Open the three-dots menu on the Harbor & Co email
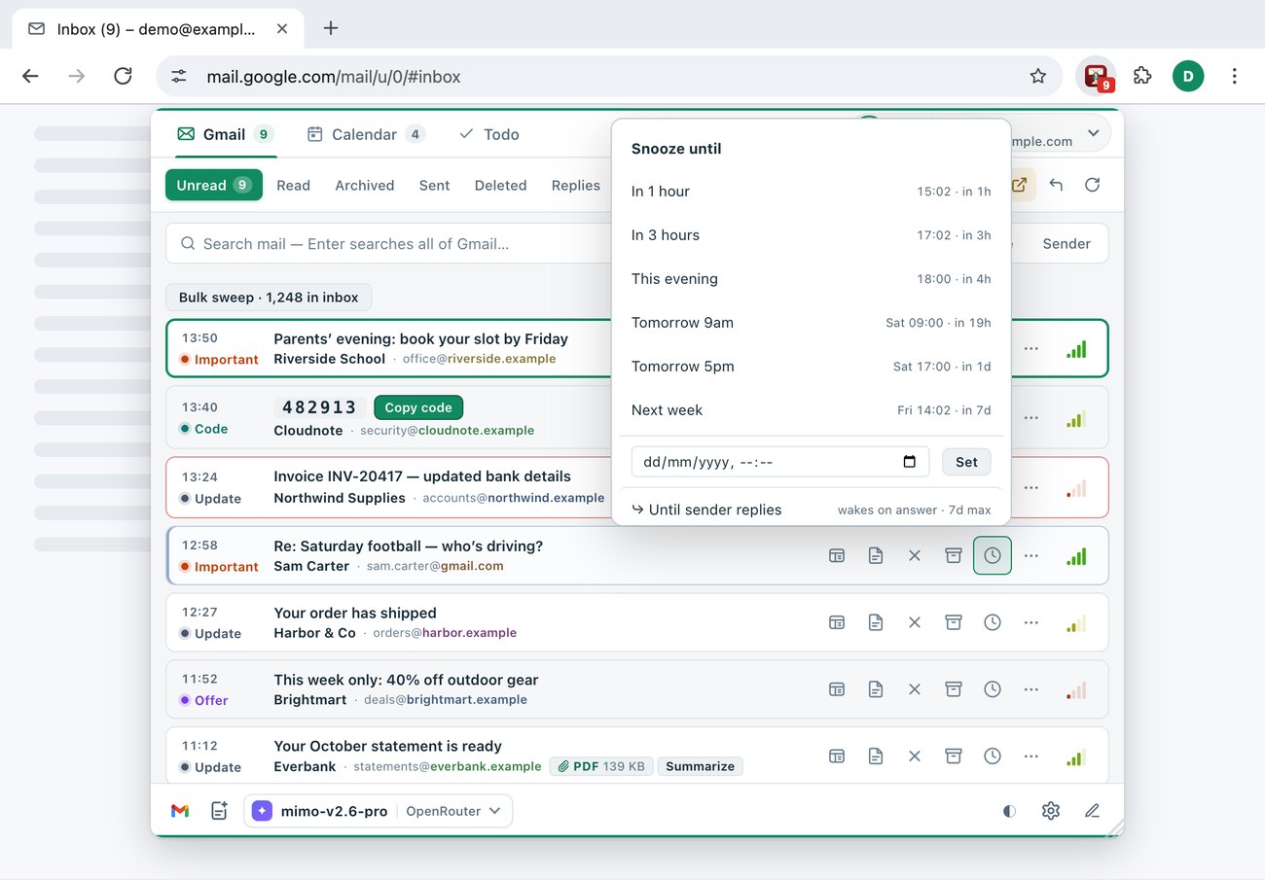The image size is (1265, 880). 1031,622
